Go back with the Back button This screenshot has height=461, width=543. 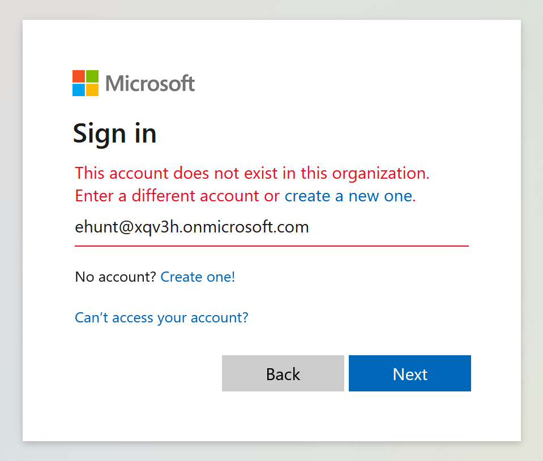(283, 373)
